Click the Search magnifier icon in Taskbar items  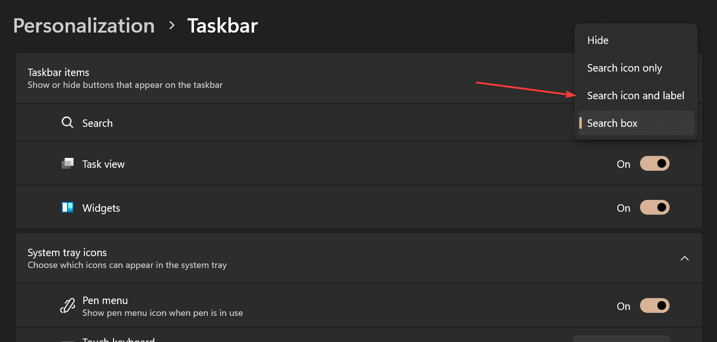(x=67, y=122)
